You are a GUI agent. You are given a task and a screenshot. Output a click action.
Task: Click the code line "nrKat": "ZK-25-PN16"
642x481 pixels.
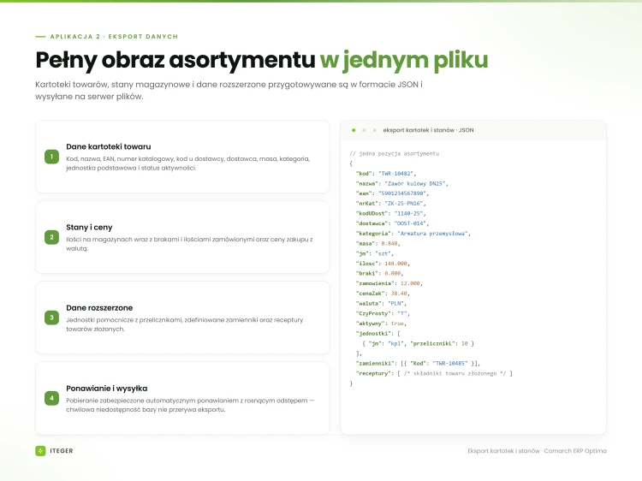390,204
